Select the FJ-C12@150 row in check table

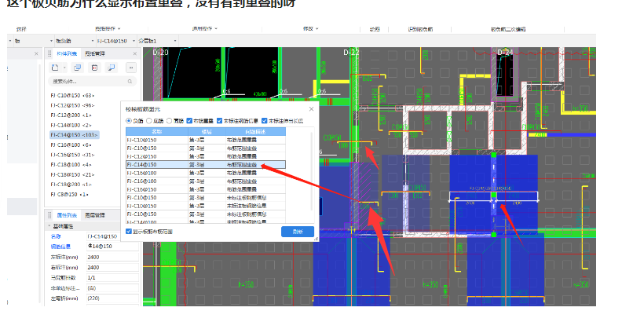click(206, 156)
